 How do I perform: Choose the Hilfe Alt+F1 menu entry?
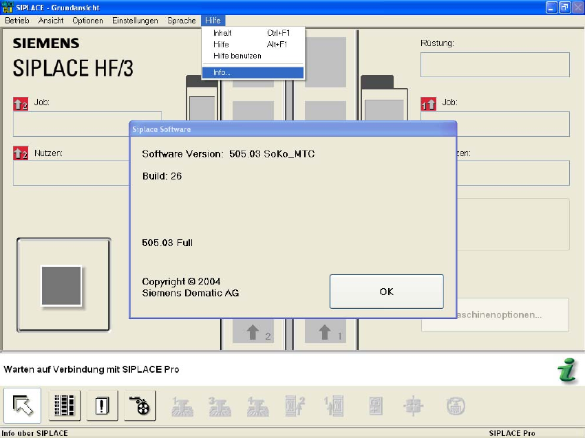pos(253,45)
